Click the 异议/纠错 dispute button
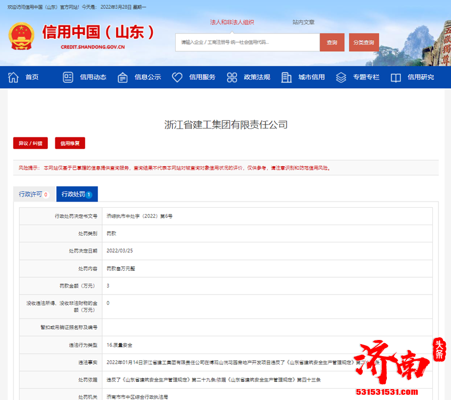The image size is (451, 400). tap(30, 143)
